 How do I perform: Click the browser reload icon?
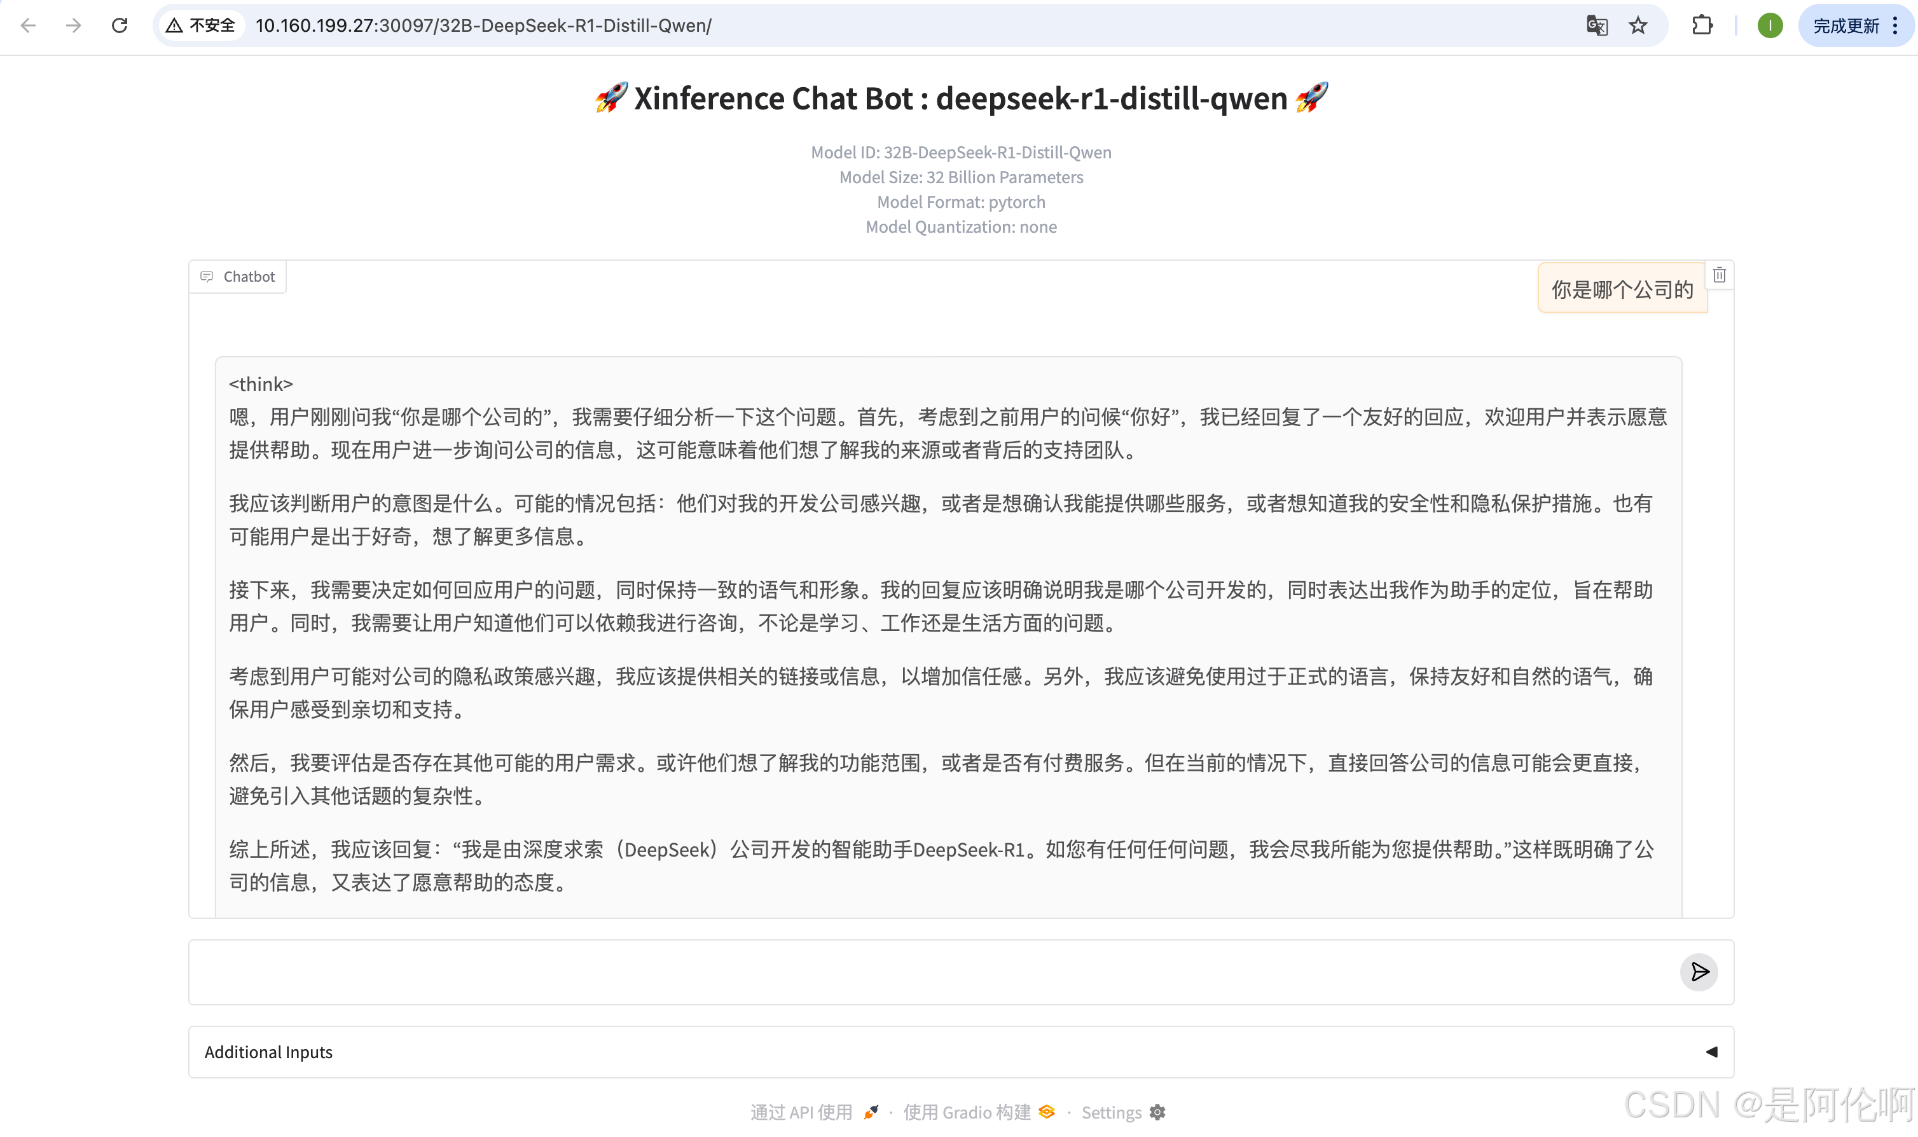pyautogui.click(x=120, y=25)
